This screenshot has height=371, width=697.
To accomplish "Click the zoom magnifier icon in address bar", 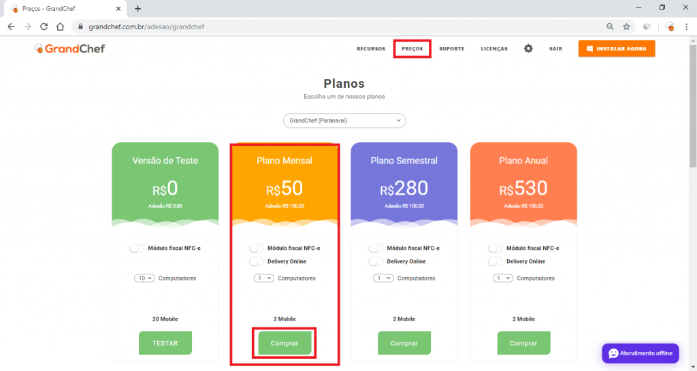I will coord(610,27).
